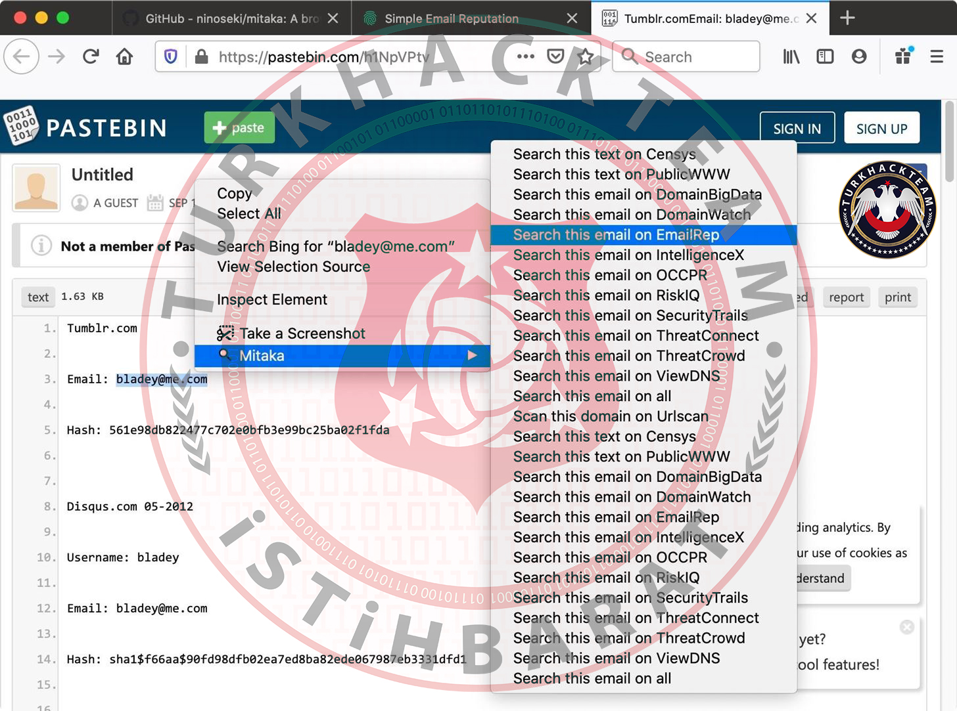The height and width of the screenshot is (711, 957).
Task: Reload the current Pastebin page
Action: [91, 57]
